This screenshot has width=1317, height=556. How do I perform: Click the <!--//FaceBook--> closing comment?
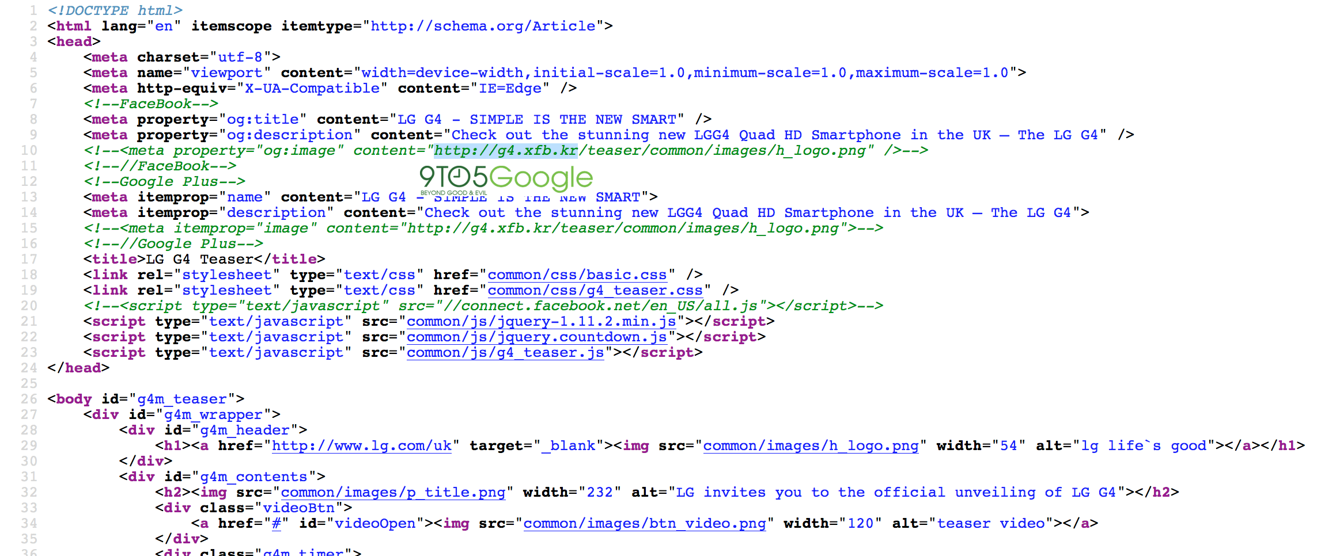pos(160,166)
